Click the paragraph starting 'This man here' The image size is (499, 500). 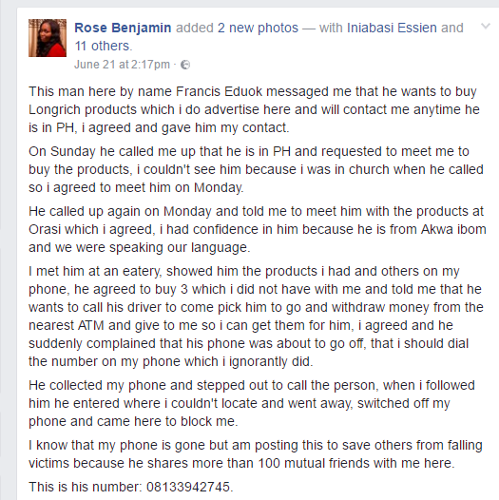pyautogui.click(x=254, y=109)
